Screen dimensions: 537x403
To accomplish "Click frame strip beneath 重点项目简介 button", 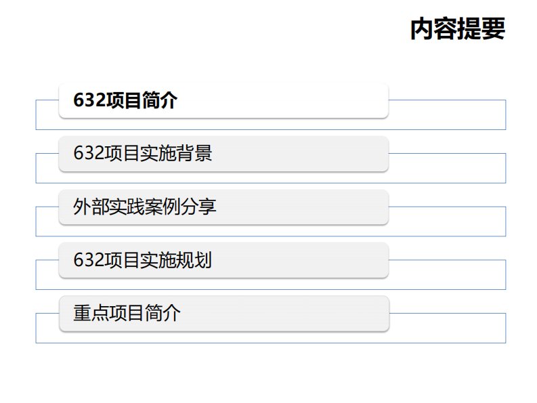I will (x=223, y=337).
